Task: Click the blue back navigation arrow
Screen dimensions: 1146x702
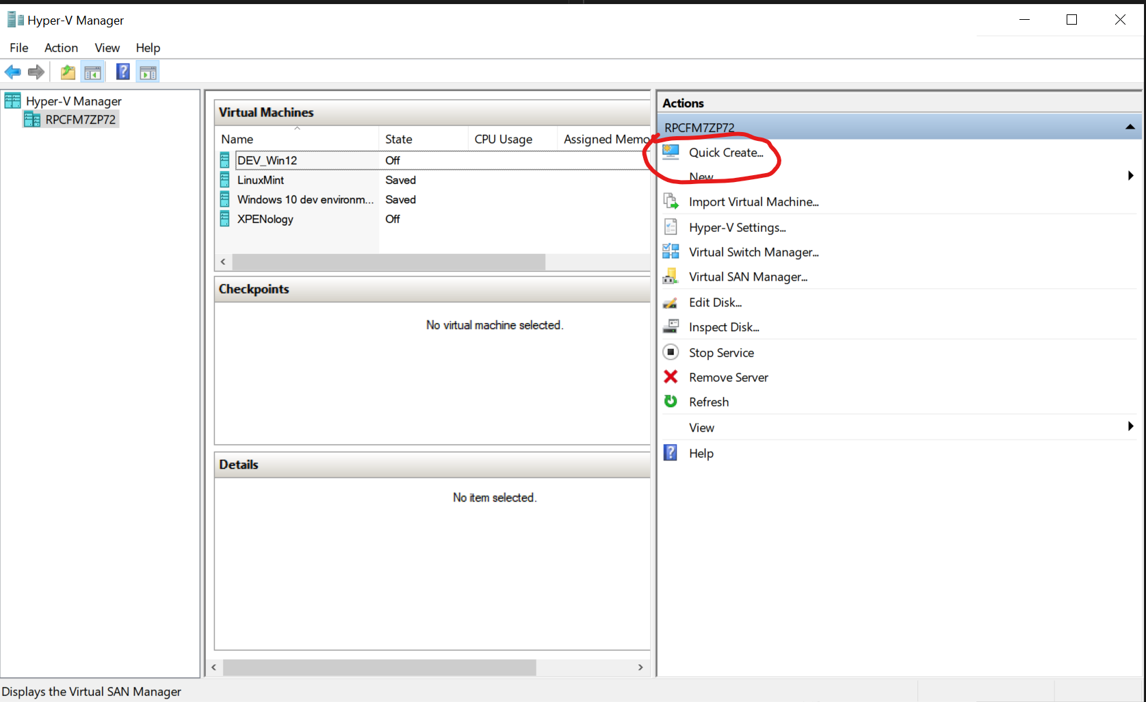Action: (x=12, y=71)
